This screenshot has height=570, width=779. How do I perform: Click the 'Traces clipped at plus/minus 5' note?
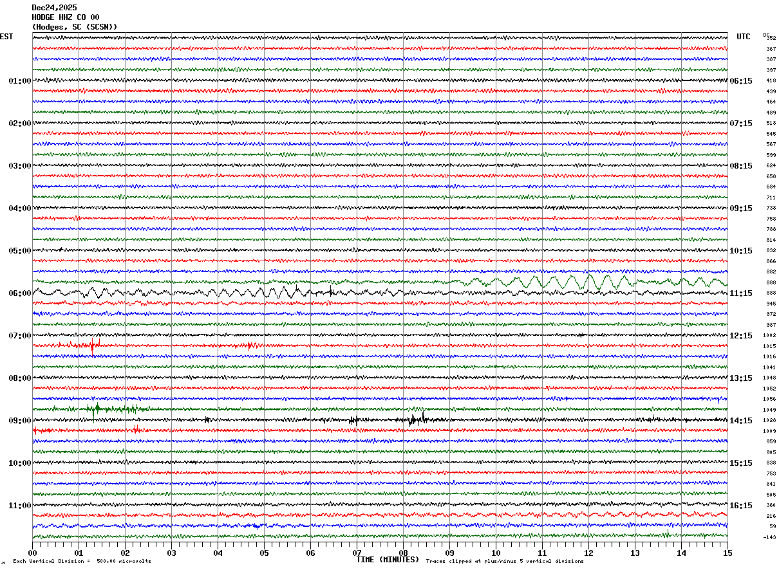pos(505,562)
